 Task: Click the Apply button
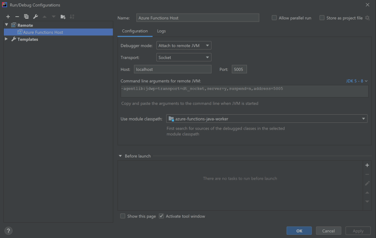click(358, 231)
